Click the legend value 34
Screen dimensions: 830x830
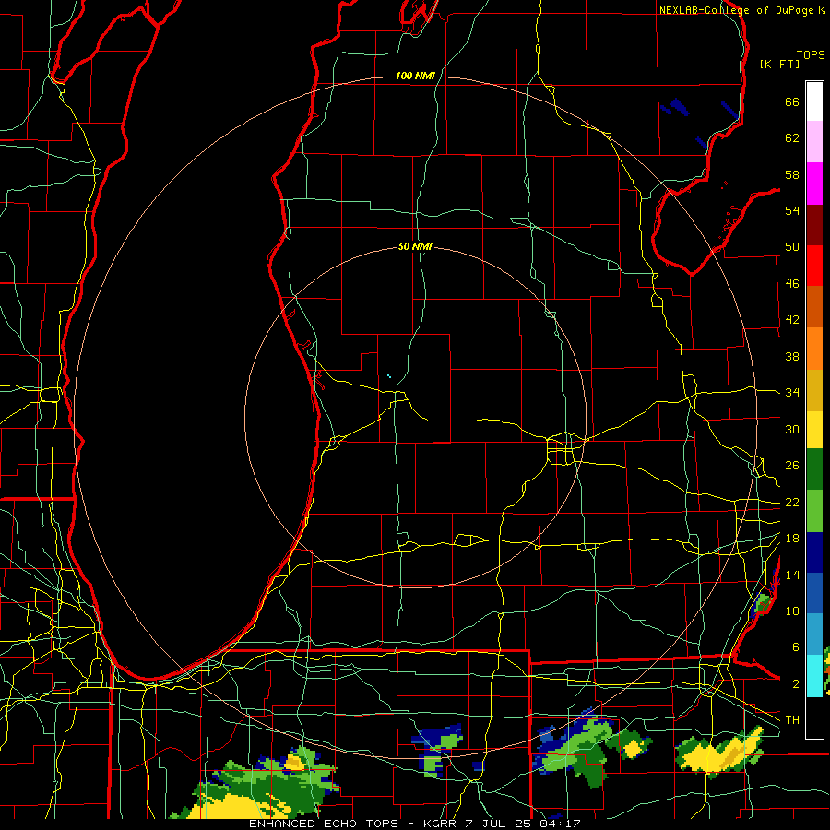[792, 392]
